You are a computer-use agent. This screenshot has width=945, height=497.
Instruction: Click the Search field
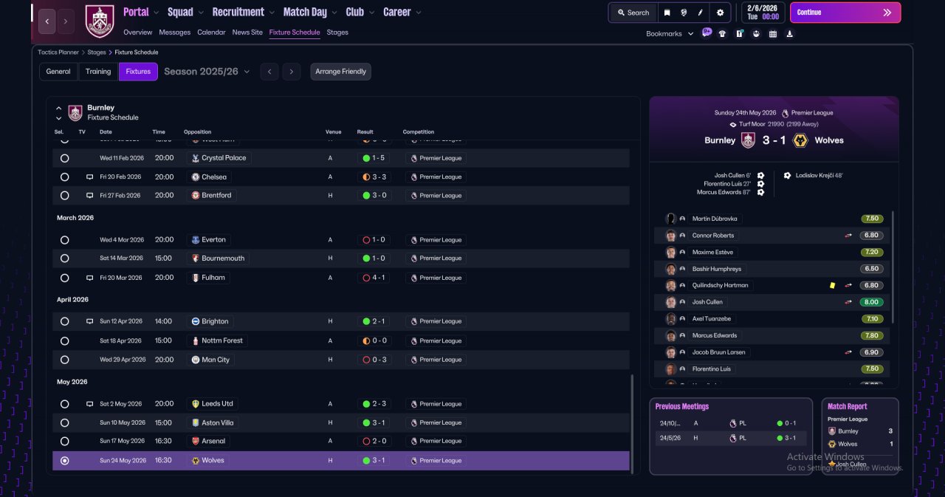[633, 13]
